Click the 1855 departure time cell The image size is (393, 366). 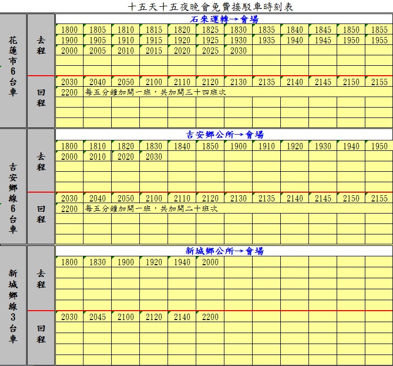coord(379,30)
